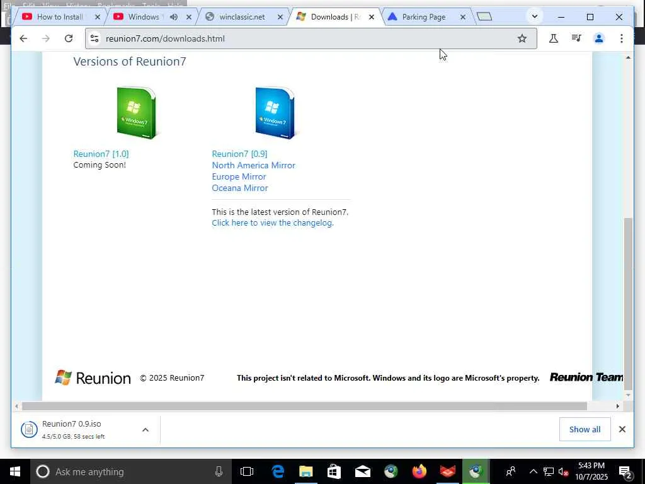The image size is (645, 484).
Task: Download from Europe Mirror
Action: click(x=239, y=176)
